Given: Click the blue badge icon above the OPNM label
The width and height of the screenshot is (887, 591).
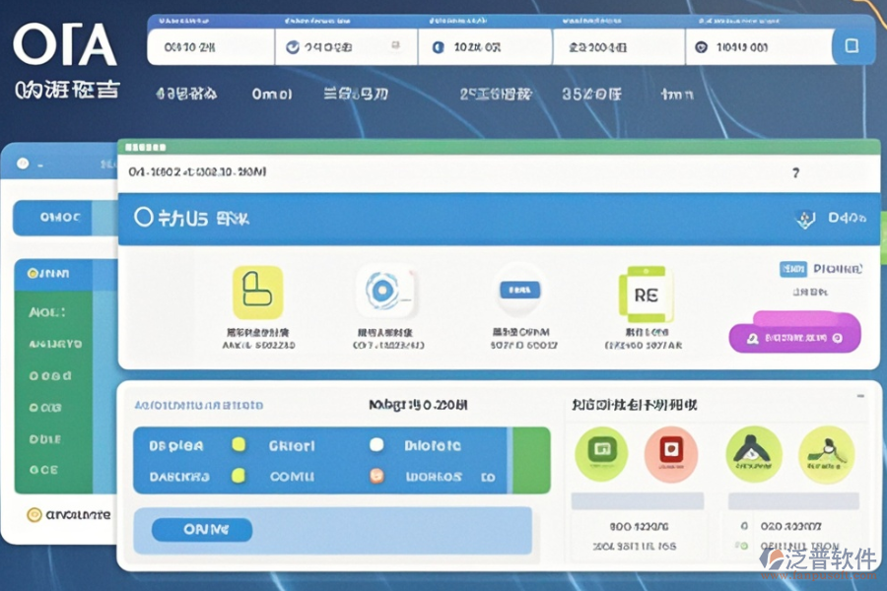Looking at the screenshot, I should [519, 291].
